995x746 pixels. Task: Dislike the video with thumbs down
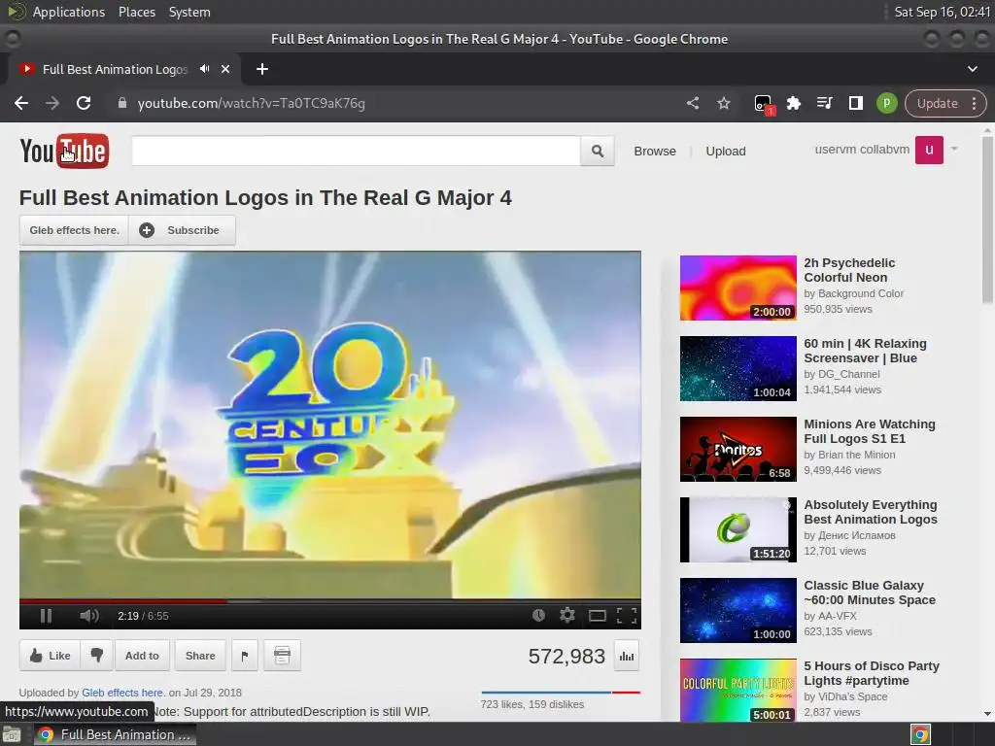point(96,656)
